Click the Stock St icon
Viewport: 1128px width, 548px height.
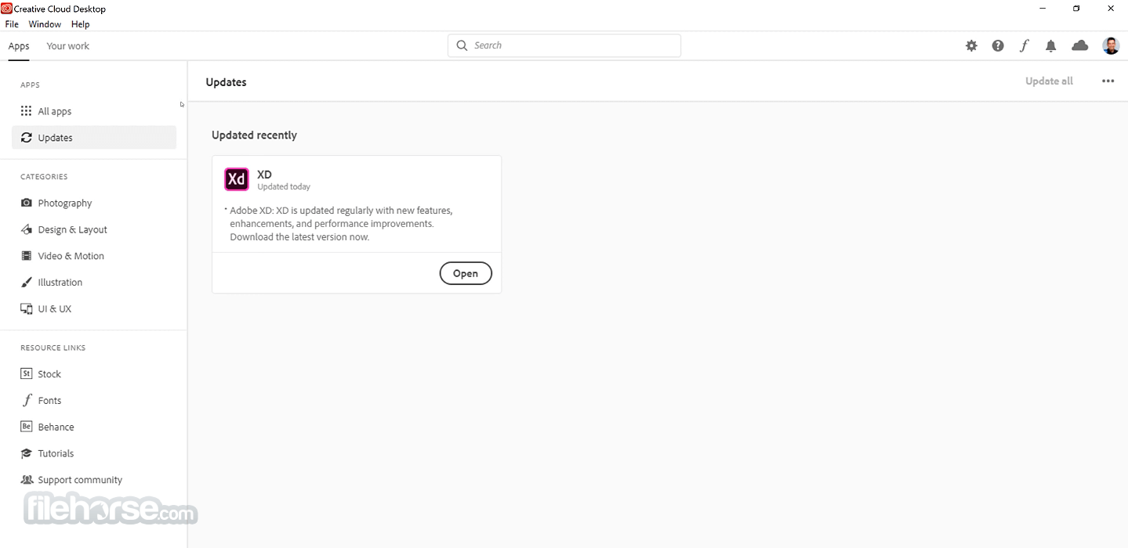(26, 374)
